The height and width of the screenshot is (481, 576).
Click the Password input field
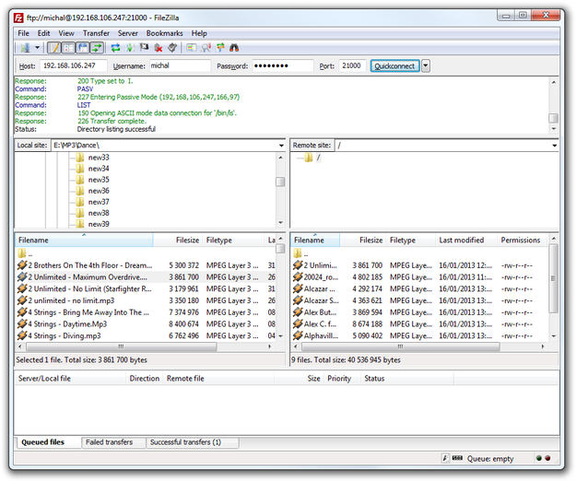[x=283, y=65]
